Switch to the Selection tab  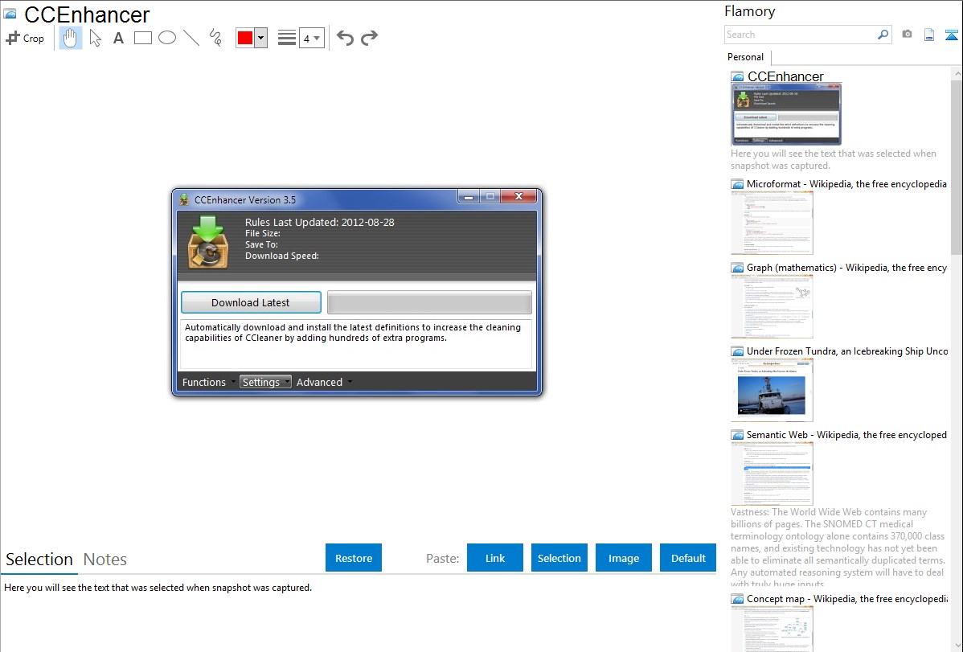point(39,560)
